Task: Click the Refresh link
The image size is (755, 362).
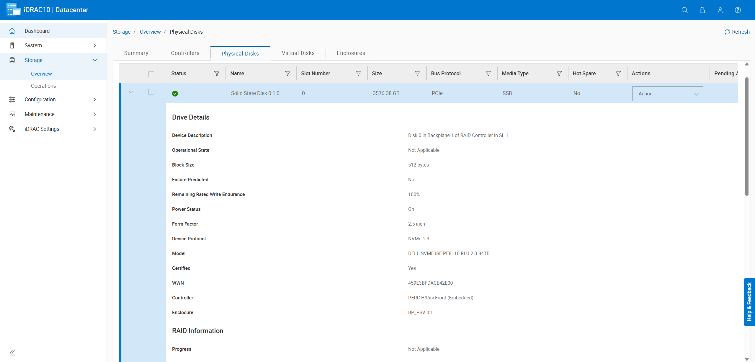Action: [737, 32]
